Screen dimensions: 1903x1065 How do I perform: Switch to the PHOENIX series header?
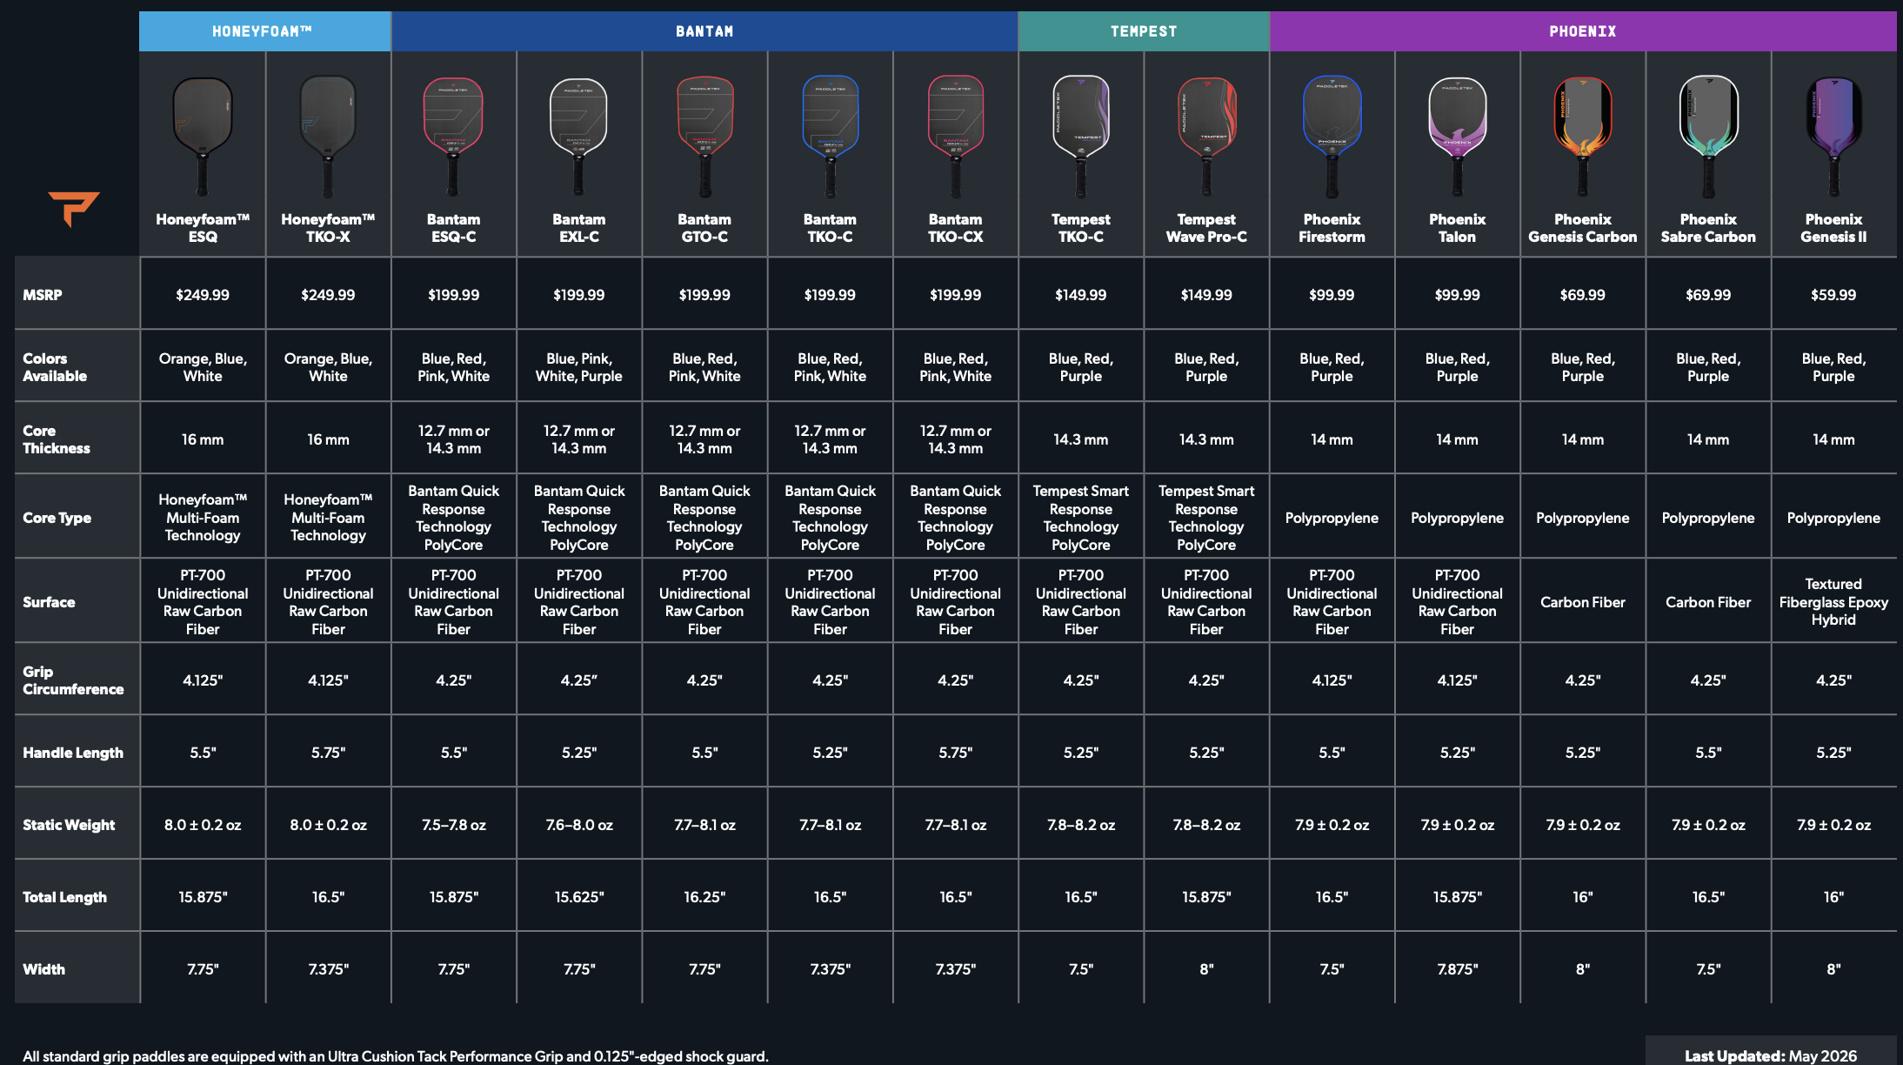[x=1583, y=31]
